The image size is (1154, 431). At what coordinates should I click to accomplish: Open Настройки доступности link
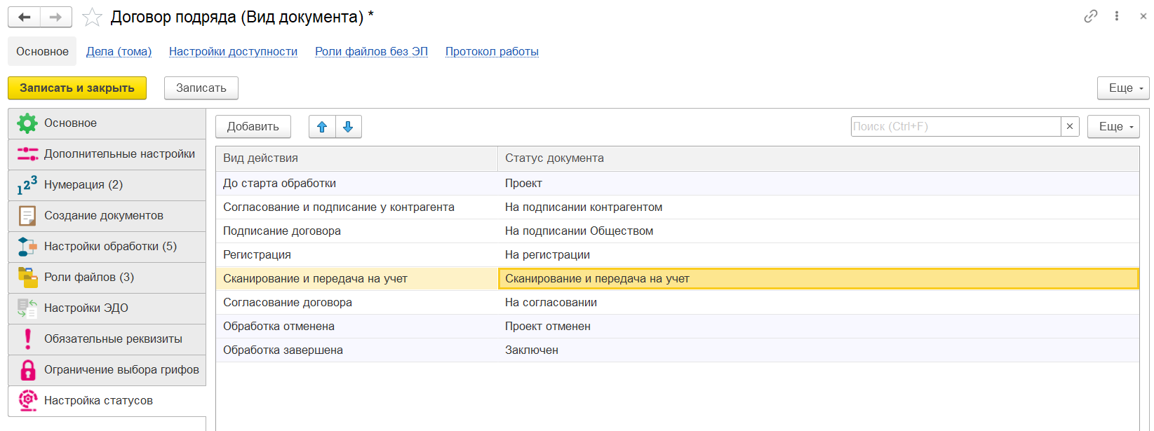pyautogui.click(x=233, y=52)
